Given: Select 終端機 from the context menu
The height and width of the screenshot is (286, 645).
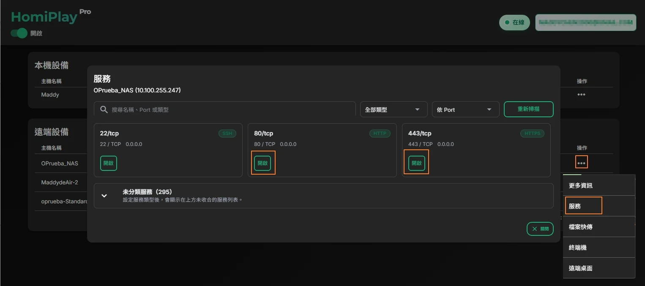Looking at the screenshot, I should pyautogui.click(x=599, y=248).
